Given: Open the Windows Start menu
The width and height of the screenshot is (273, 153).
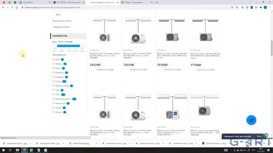Looking at the screenshot, I should (x=3, y=150).
